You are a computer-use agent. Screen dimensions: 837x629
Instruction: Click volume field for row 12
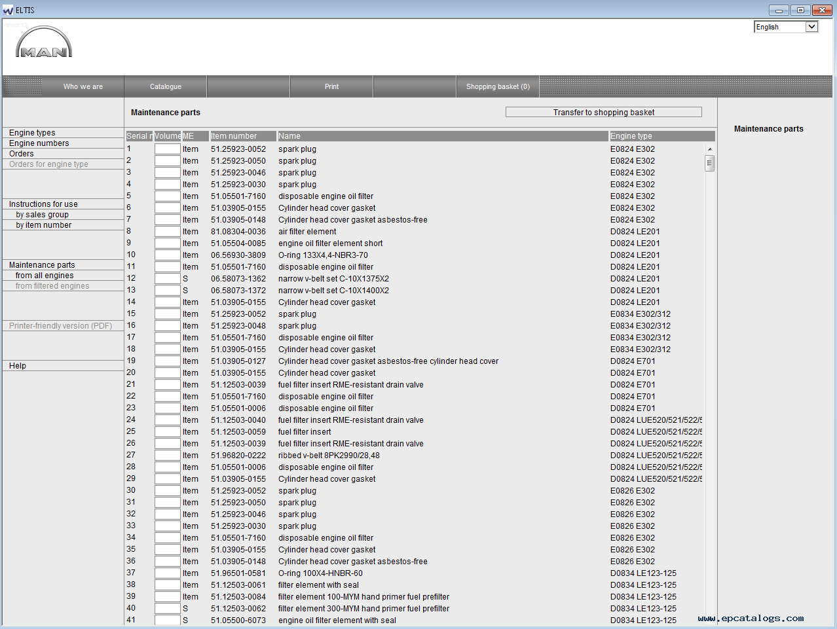click(x=168, y=279)
